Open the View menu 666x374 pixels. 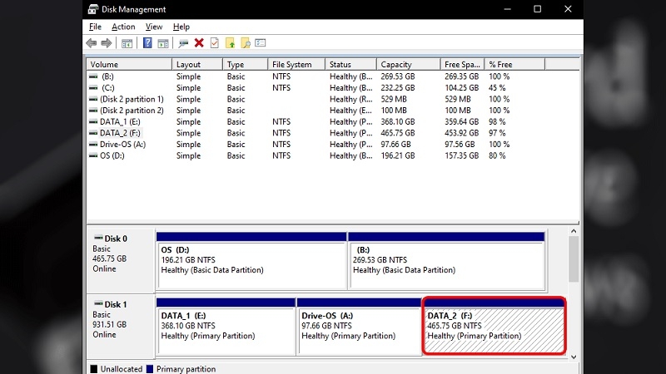click(x=154, y=27)
